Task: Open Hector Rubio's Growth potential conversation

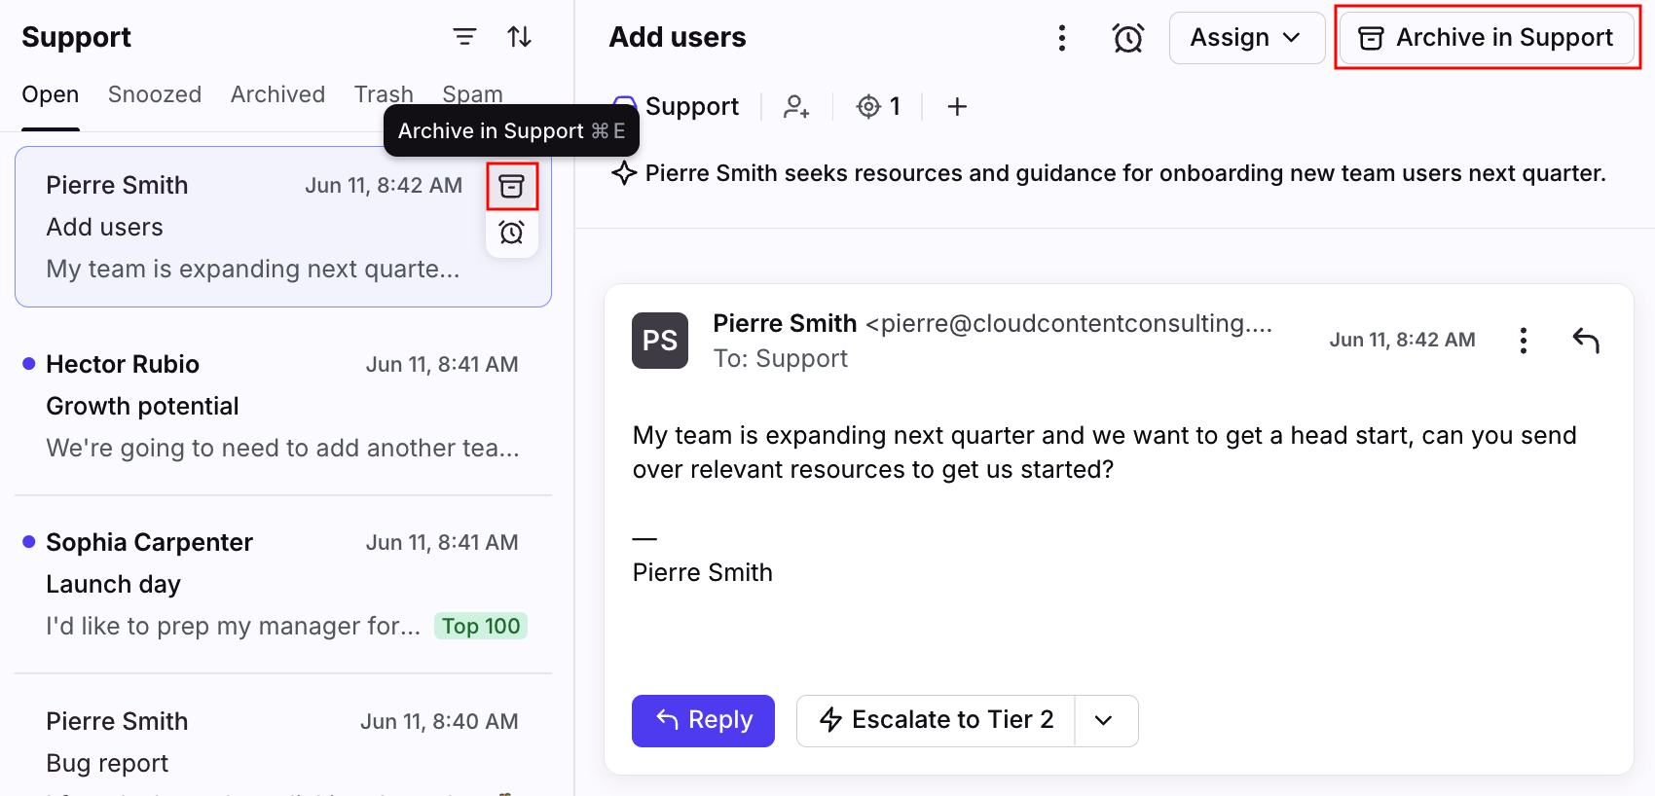Action: pos(283,406)
